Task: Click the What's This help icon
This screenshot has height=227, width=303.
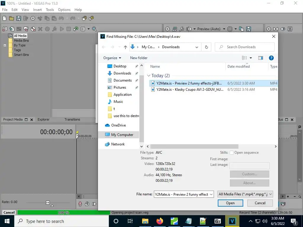Action: [x=91, y=18]
